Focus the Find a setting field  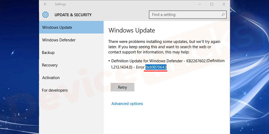point(188,15)
